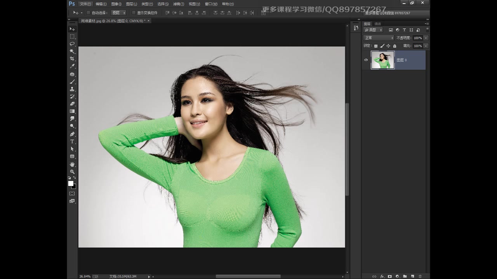Hide 图层 0 with the eye icon

point(366,60)
